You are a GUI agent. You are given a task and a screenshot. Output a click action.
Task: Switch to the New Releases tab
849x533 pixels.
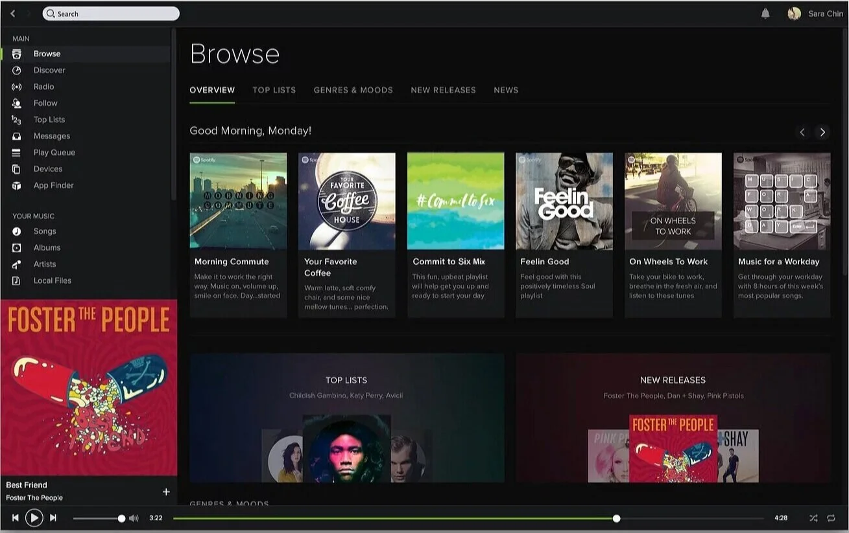tap(444, 90)
